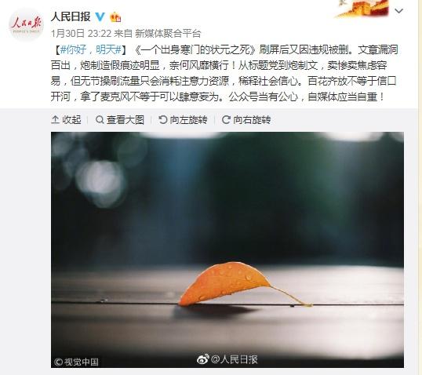Open the 新媒体聚合平台 source link
This screenshot has height=375, width=422.
pos(168,34)
